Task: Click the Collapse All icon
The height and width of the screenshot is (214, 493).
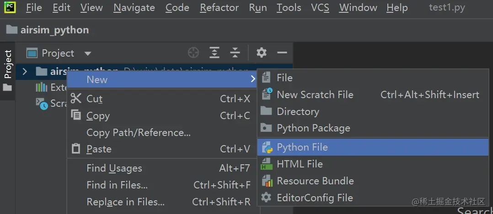Action: pos(235,53)
